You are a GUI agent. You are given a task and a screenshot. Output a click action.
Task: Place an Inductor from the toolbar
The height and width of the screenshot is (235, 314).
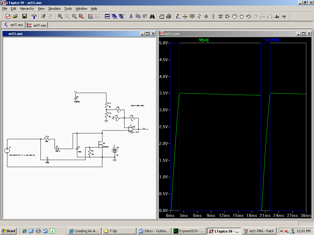[213, 17]
